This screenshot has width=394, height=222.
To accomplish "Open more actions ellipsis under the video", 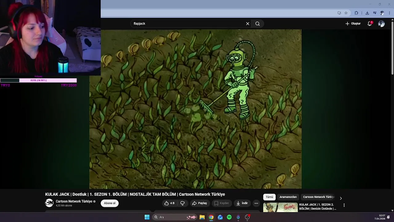I will [x=256, y=203].
